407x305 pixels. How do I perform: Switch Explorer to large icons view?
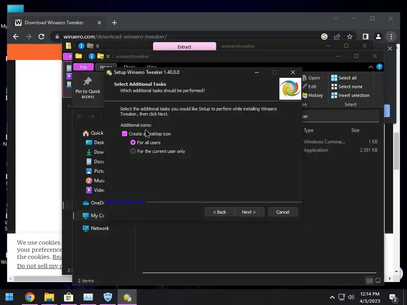click(x=378, y=280)
